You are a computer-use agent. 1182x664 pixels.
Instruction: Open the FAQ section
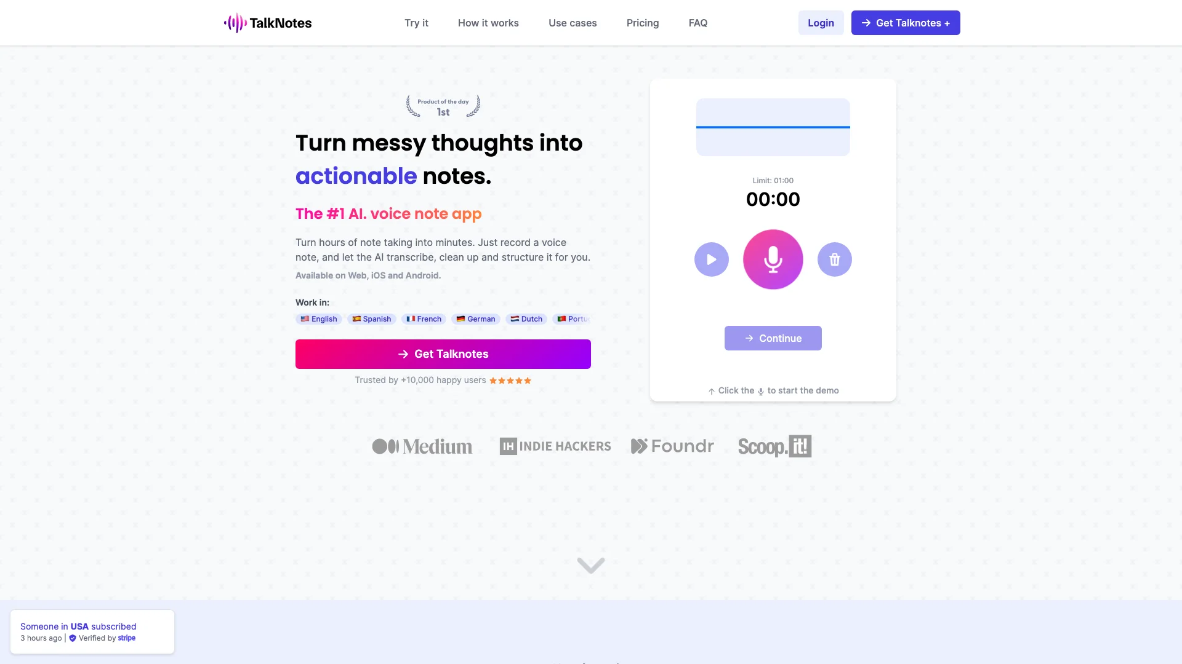point(696,22)
